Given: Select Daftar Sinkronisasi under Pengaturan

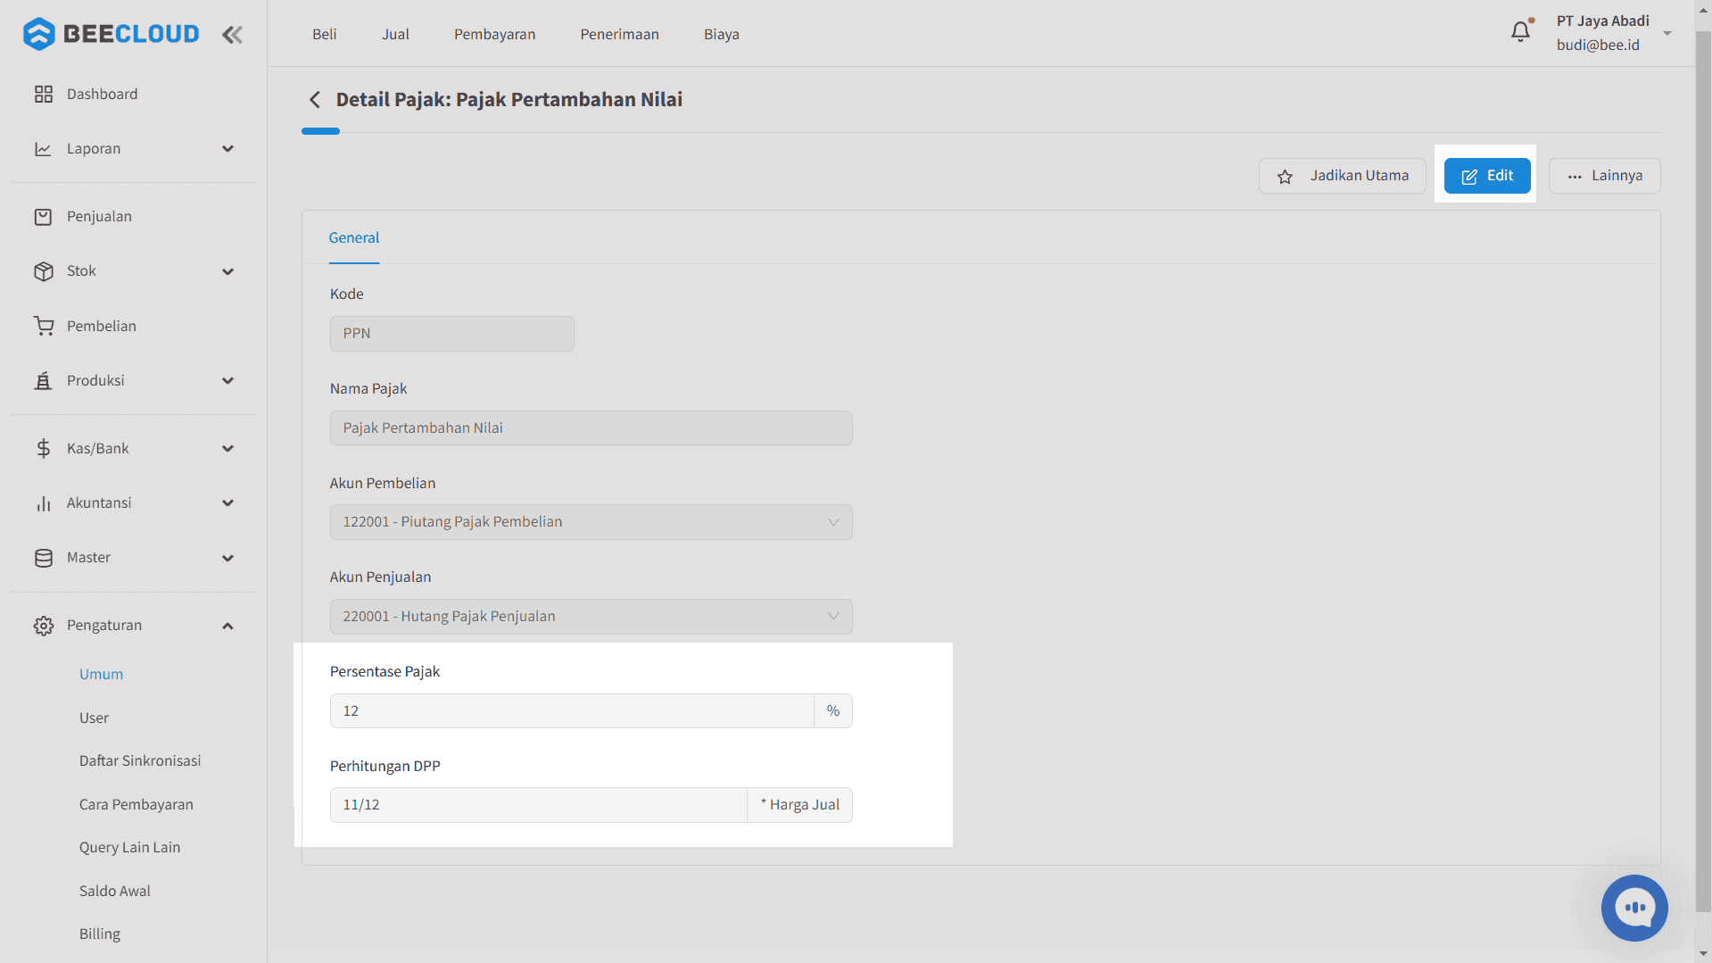Looking at the screenshot, I should coord(140,760).
